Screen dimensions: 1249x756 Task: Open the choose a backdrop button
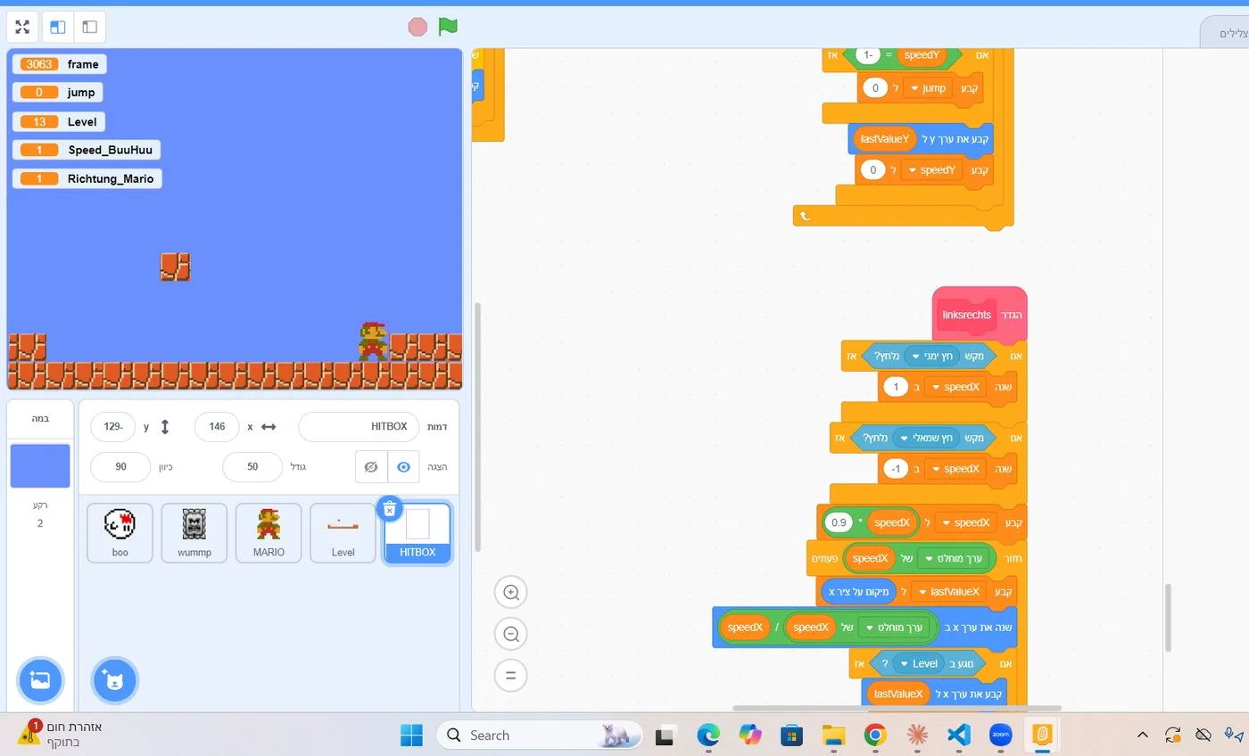click(x=40, y=680)
